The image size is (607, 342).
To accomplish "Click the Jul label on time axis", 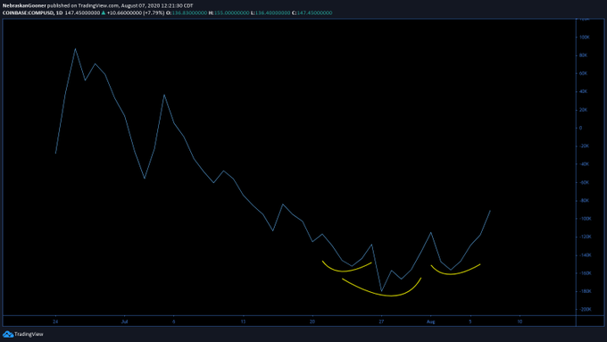I will click(124, 321).
